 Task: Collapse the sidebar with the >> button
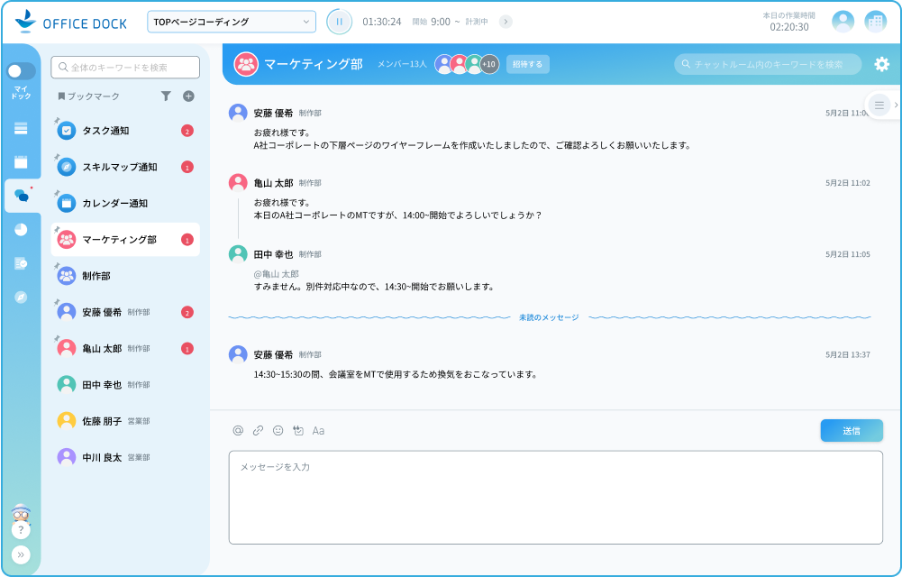click(21, 553)
